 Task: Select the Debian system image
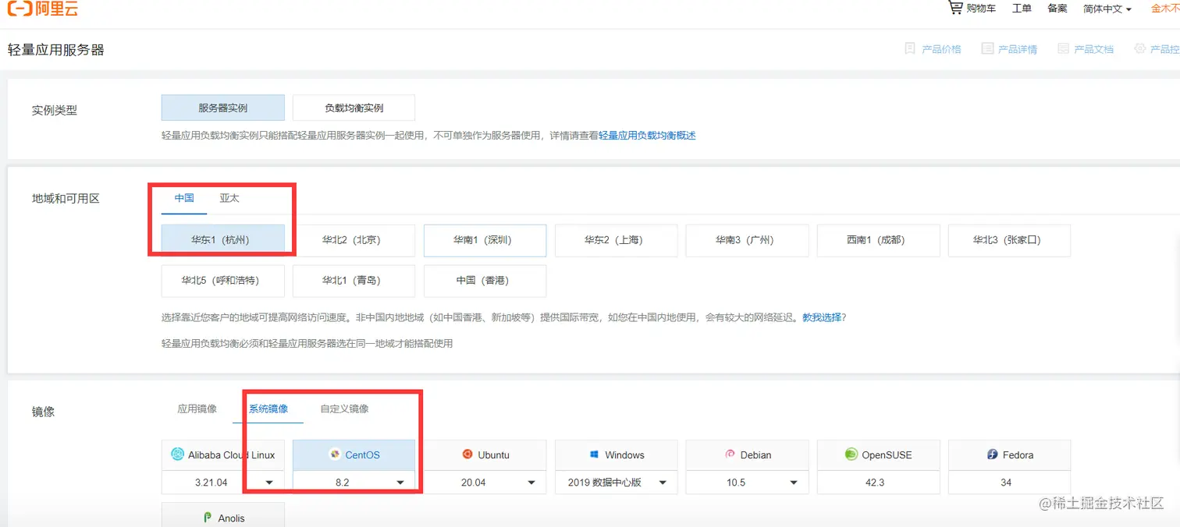pos(747,455)
